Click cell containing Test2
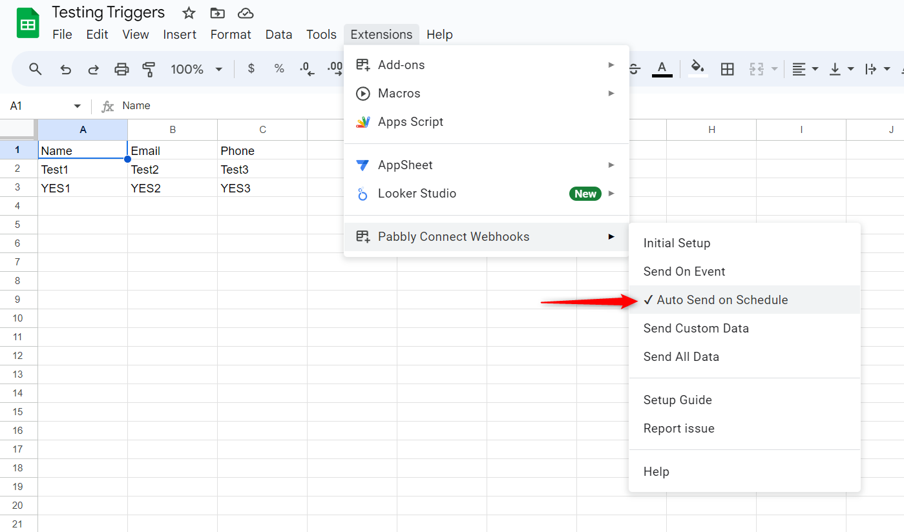The width and height of the screenshot is (904, 532). tap(173, 169)
